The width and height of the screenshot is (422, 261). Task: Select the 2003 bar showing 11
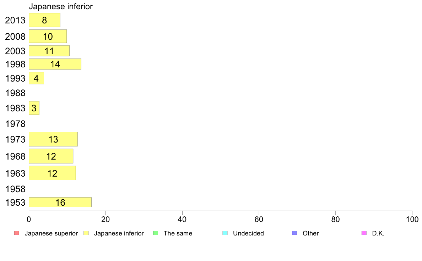[49, 51]
